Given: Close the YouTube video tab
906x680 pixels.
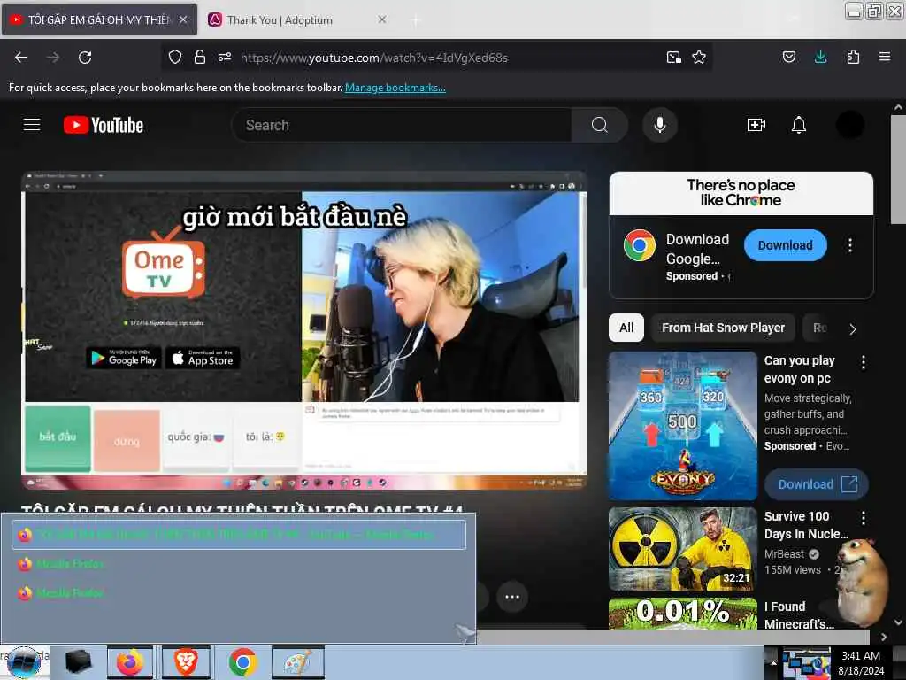Looking at the screenshot, I should click(182, 19).
